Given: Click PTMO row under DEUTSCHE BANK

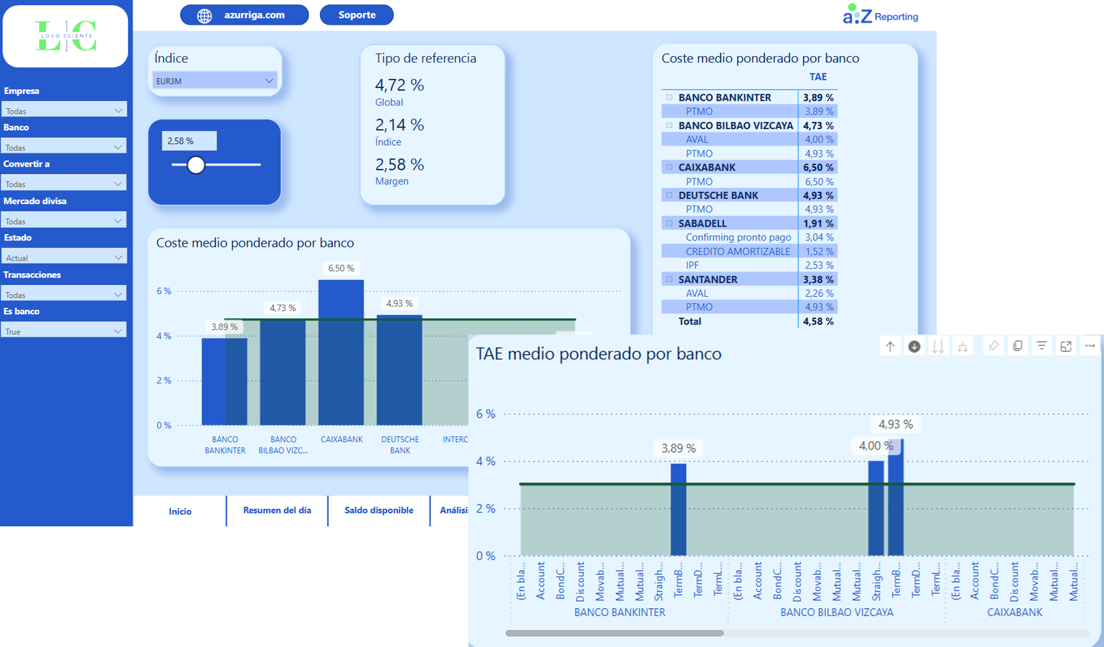Looking at the screenshot, I should [749, 209].
